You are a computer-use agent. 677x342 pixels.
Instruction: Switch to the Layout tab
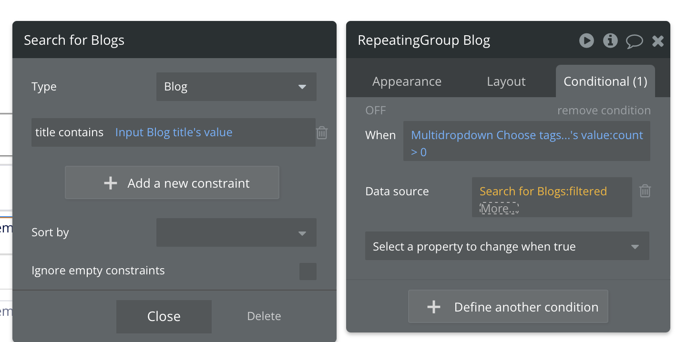[506, 81]
